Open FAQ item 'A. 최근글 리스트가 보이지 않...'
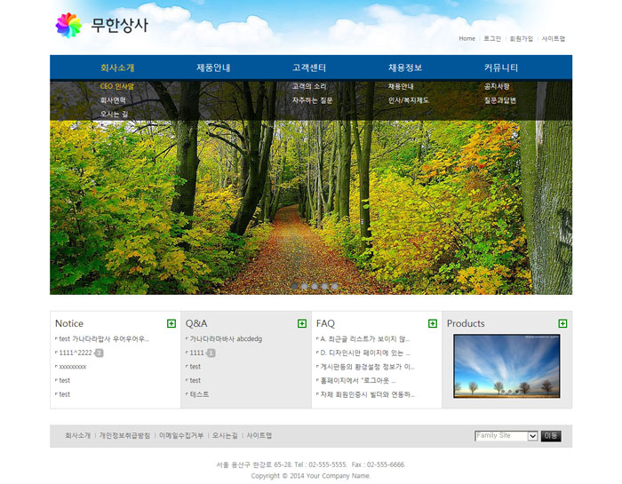The image size is (622, 484). coord(365,339)
